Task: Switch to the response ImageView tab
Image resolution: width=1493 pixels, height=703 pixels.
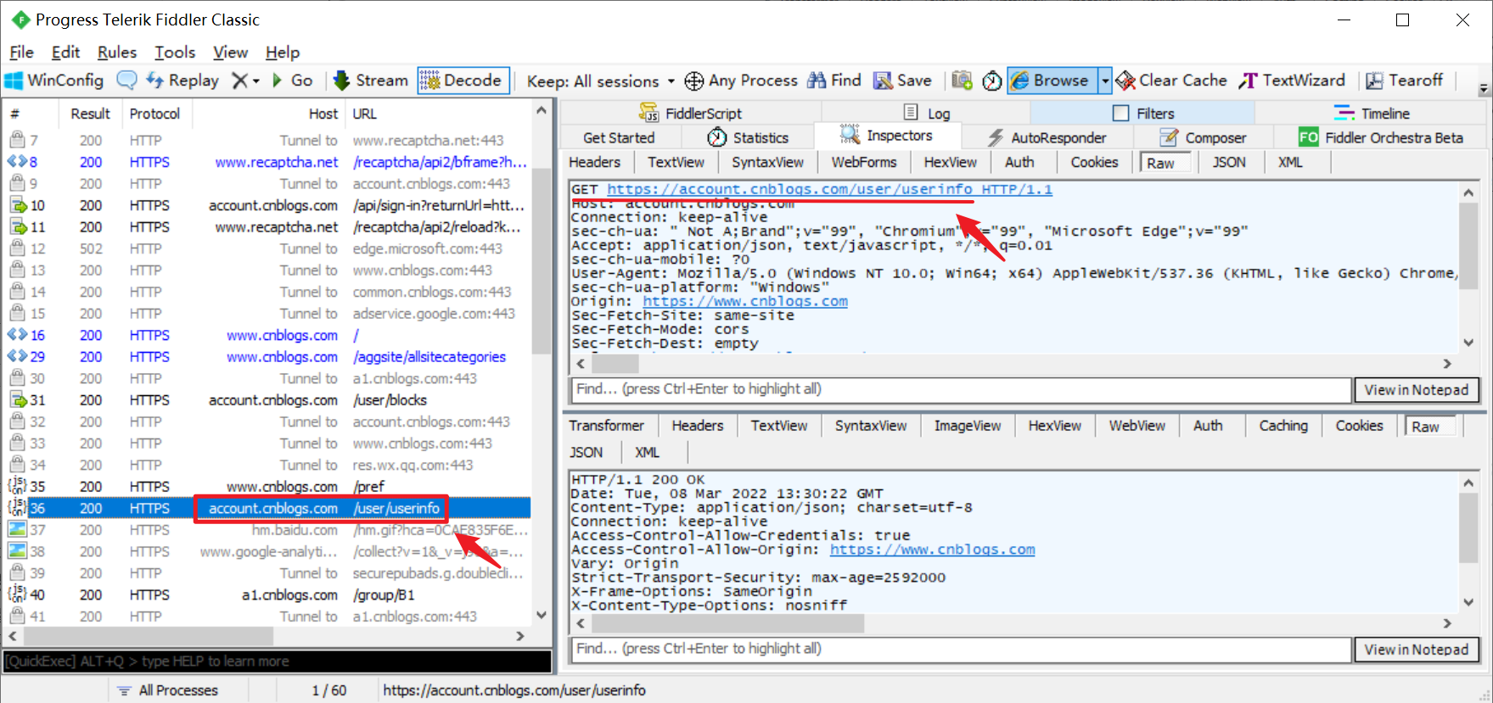Action: pos(968,426)
